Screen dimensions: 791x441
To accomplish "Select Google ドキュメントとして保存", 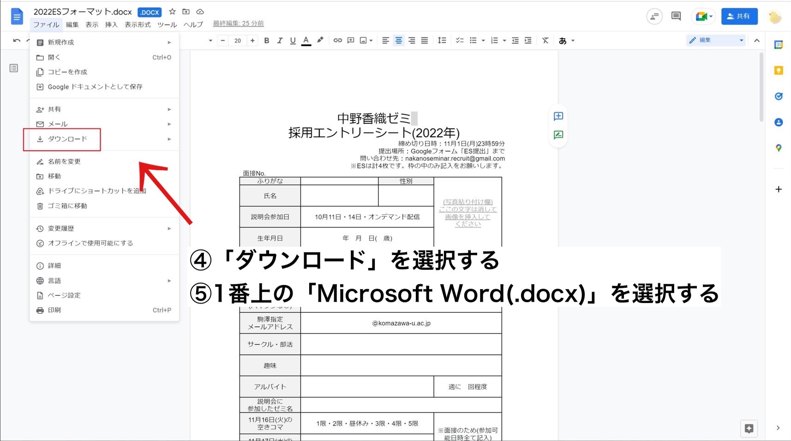I will [x=104, y=87].
